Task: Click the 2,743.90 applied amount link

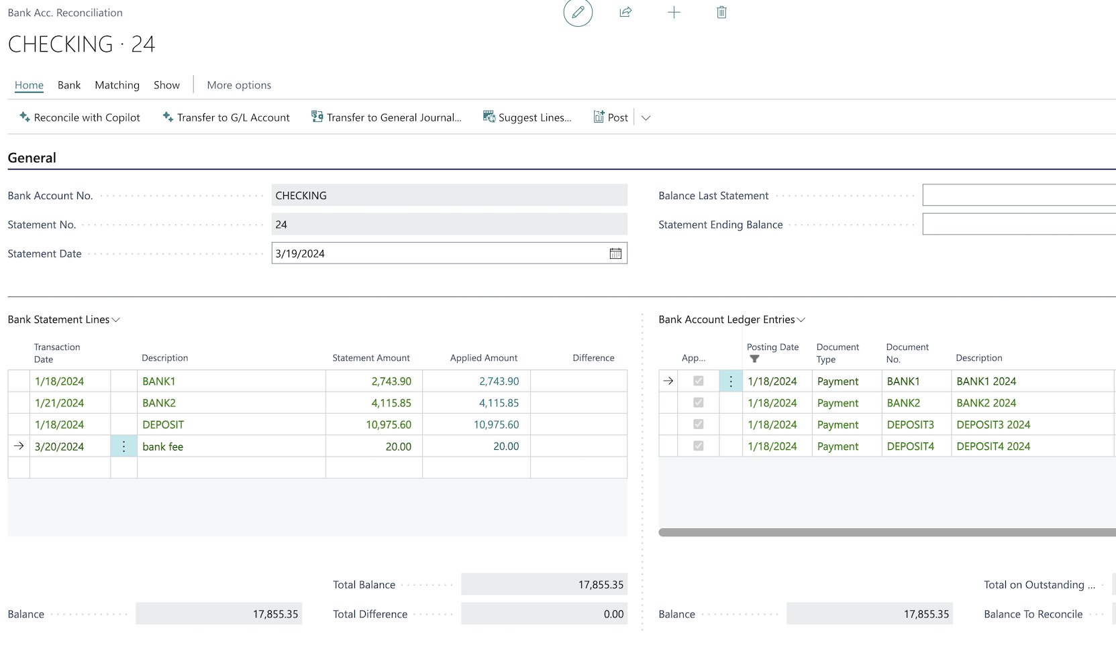Action: point(499,381)
